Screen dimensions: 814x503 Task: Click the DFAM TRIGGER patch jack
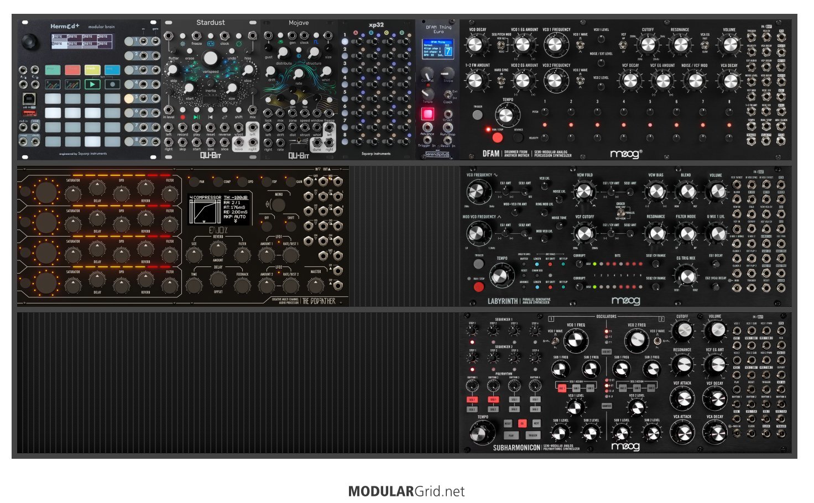pos(752,38)
